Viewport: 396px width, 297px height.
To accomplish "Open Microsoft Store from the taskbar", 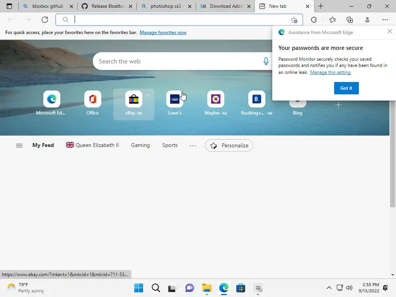I will [241, 288].
